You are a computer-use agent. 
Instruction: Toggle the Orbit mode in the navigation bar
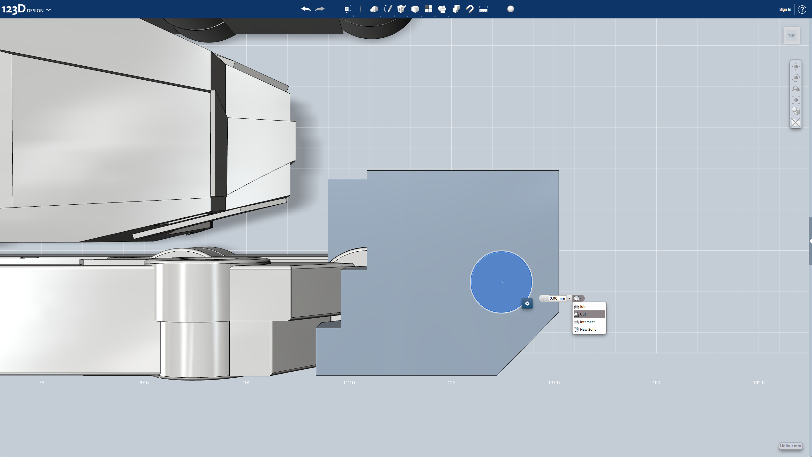click(x=796, y=77)
